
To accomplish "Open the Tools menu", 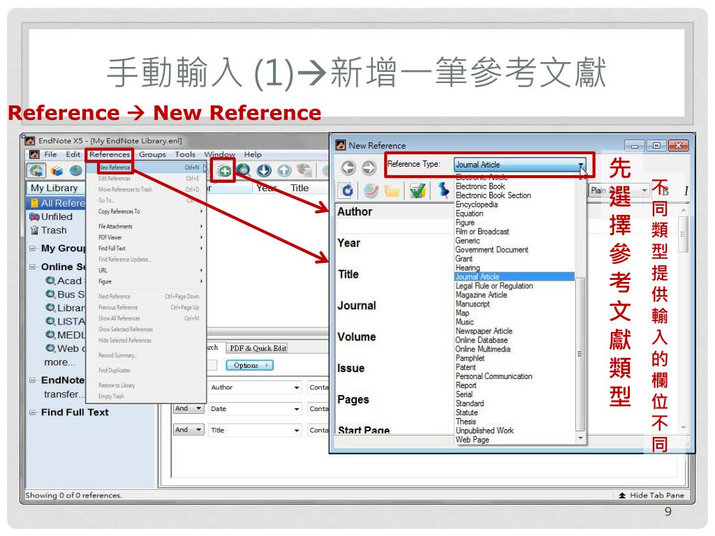I will [x=185, y=154].
